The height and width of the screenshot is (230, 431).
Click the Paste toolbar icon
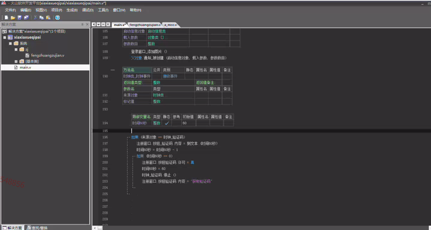pyautogui.click(x=48, y=18)
